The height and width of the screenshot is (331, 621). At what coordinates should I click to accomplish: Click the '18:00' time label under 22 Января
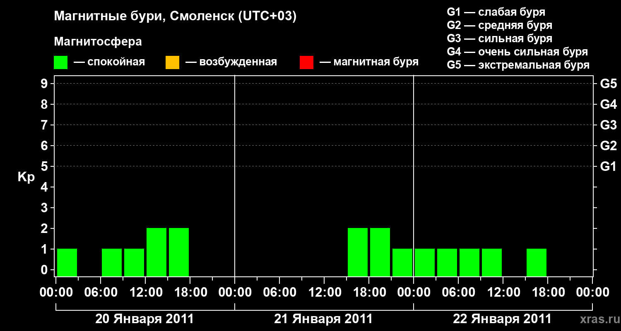[x=548, y=293]
